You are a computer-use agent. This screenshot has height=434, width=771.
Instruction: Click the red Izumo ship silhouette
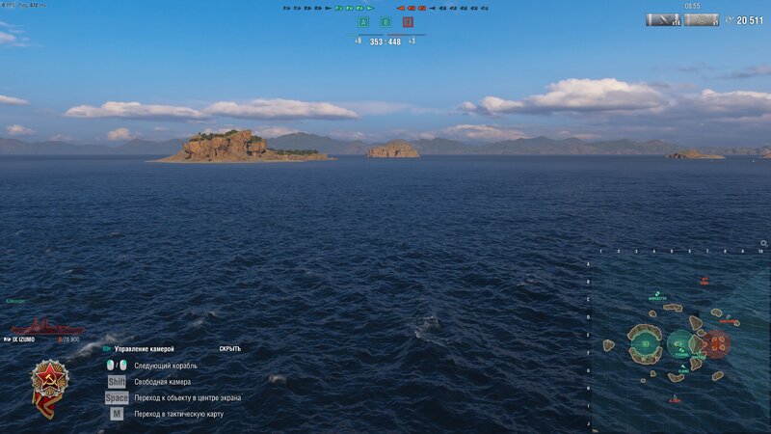46,327
